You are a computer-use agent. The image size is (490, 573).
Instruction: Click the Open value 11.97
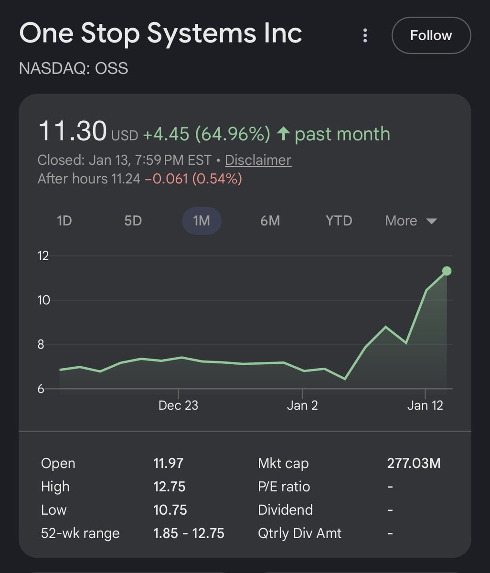click(169, 463)
